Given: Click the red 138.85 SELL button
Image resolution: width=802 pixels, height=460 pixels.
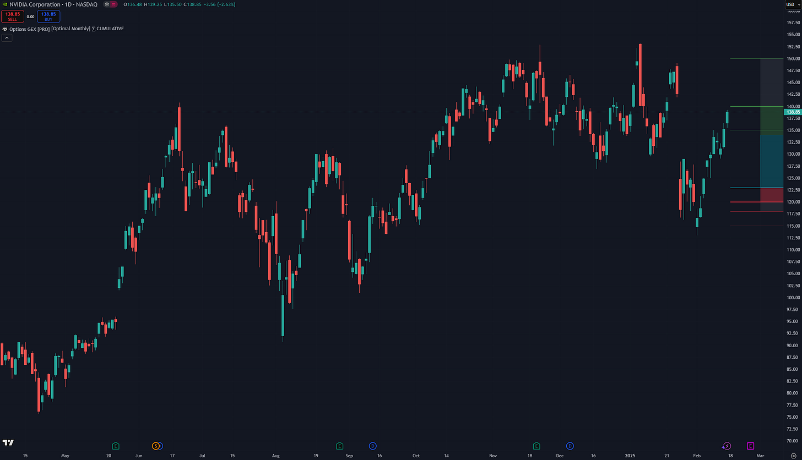Looking at the screenshot, I should click(12, 17).
